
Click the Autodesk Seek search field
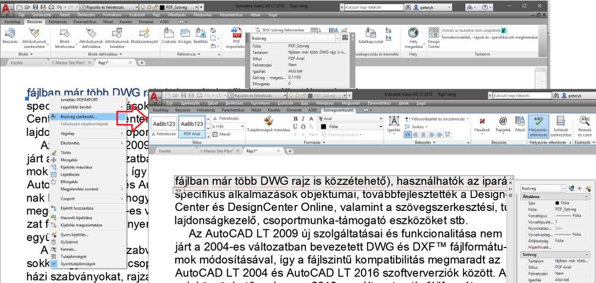(473, 30)
